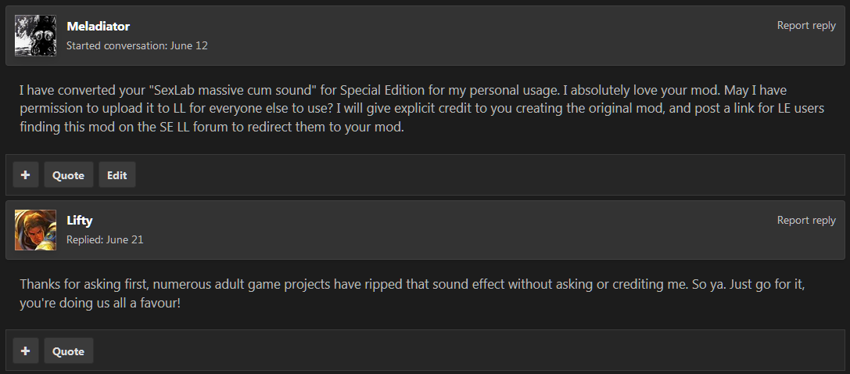Viewport: 850px width, 374px height.
Task: Report Lifty's reply via Report reply
Action: coord(806,220)
